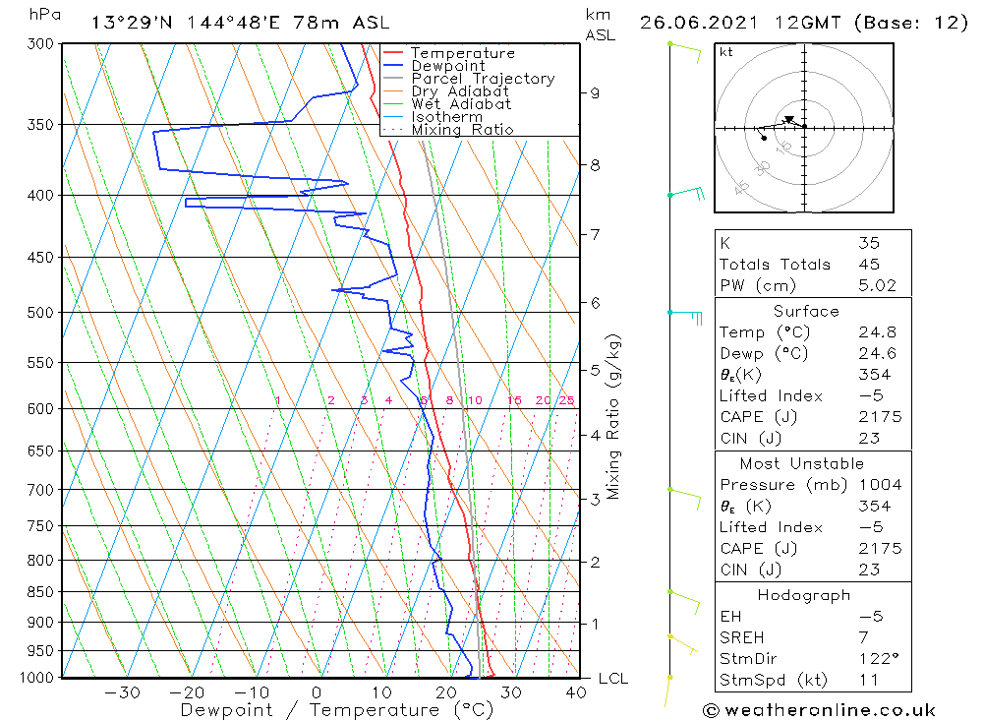Click the Pressure (mb) value 1004
Image resolution: width=983 pixels, height=721 pixels.
tap(880, 485)
